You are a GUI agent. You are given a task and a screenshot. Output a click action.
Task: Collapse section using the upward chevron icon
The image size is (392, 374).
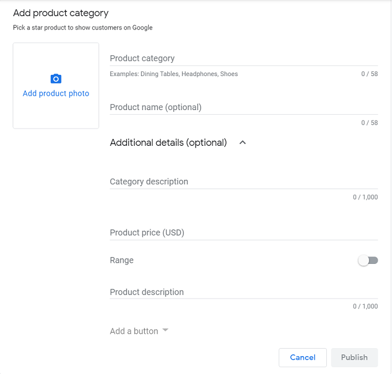pos(243,143)
